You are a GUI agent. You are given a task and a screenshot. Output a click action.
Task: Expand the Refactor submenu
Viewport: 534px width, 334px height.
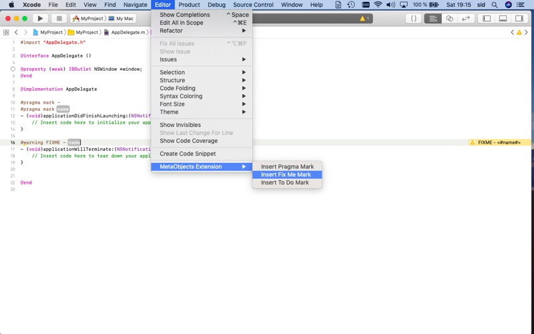pyautogui.click(x=202, y=31)
